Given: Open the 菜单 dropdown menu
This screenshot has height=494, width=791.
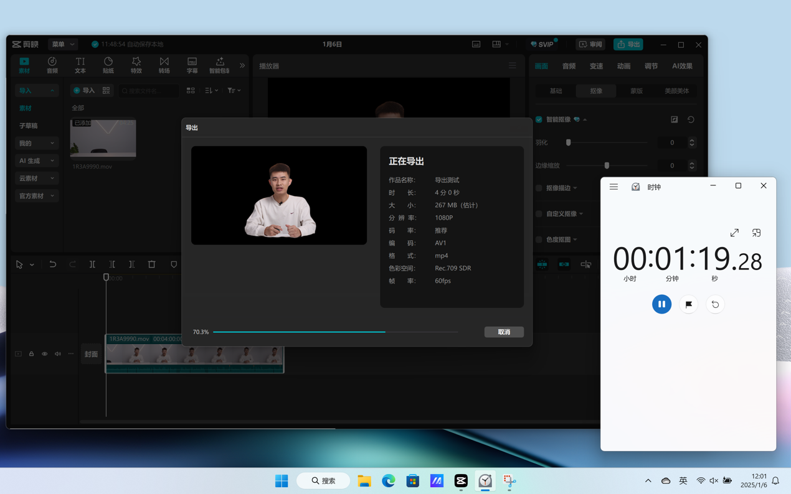Looking at the screenshot, I should coord(63,44).
